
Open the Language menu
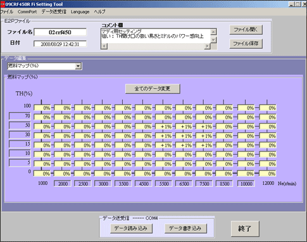[x=80, y=12]
